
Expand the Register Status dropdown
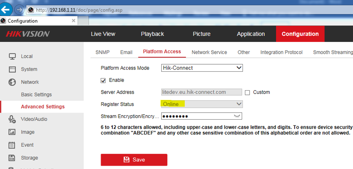pos(202,104)
